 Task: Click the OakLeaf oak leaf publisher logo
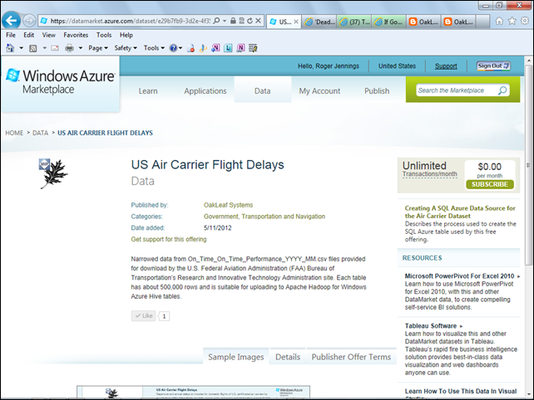(x=54, y=173)
